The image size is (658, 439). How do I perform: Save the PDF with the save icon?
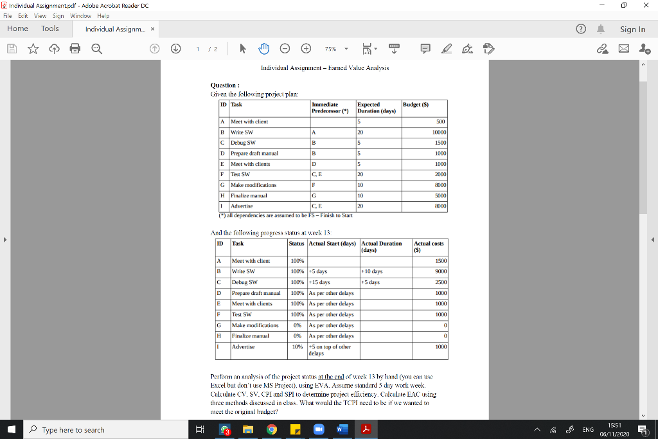coord(12,48)
